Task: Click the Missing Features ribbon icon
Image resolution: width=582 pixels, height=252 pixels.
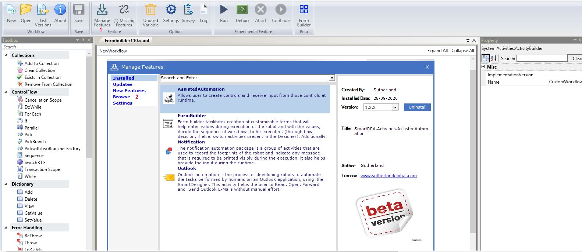Action: [x=124, y=10]
